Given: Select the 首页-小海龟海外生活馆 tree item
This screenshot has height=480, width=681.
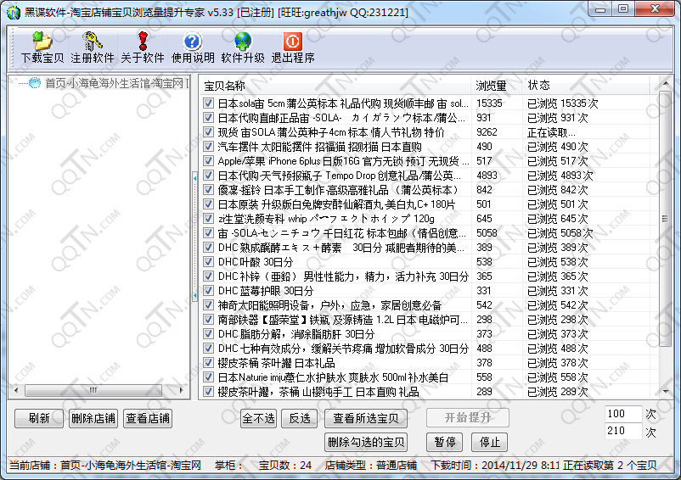Looking at the screenshot, I should (x=114, y=83).
